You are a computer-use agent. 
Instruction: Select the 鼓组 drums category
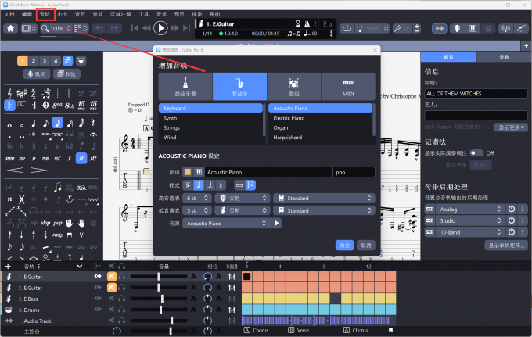pyautogui.click(x=294, y=86)
